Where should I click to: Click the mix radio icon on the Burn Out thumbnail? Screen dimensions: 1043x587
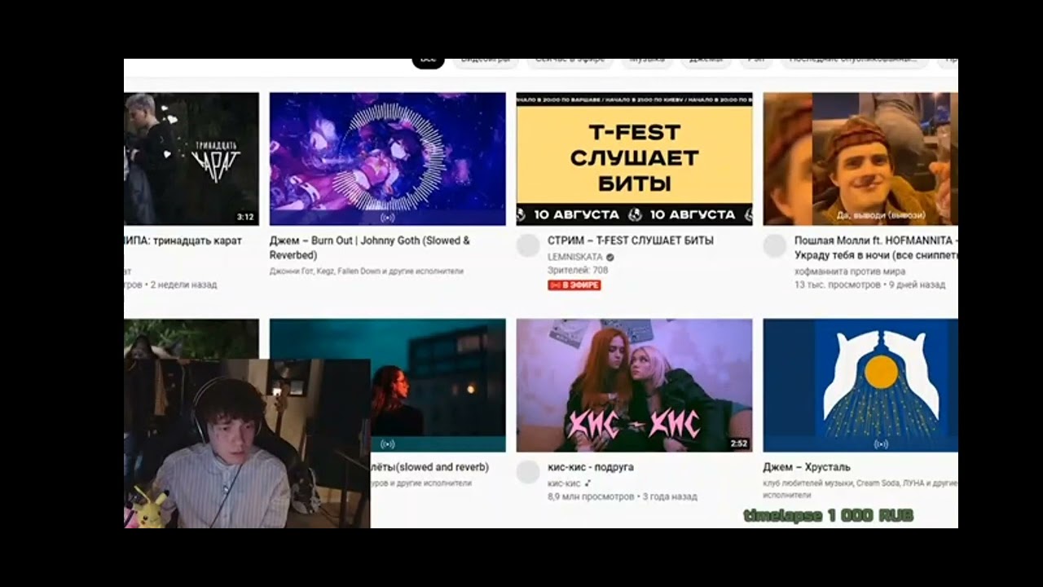click(x=388, y=218)
